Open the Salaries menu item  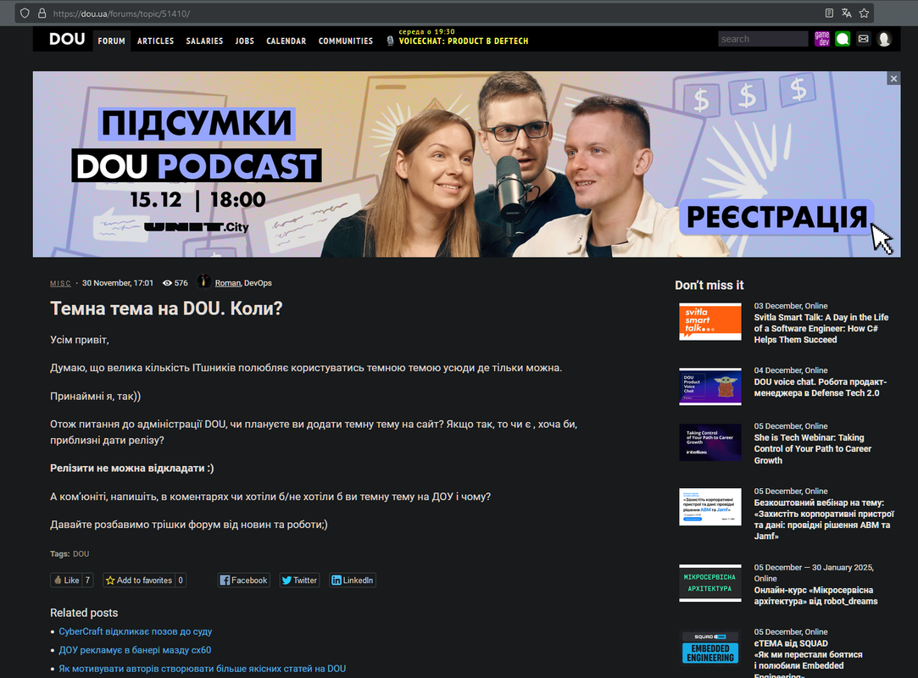point(204,41)
